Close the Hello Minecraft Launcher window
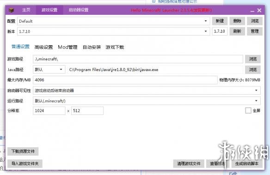 259,10
